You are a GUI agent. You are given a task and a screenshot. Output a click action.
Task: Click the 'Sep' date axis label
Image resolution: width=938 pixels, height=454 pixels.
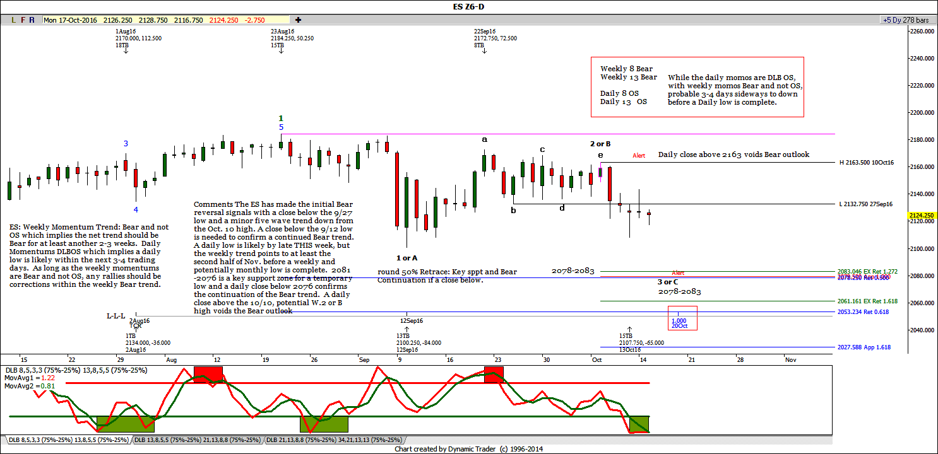[x=364, y=359]
